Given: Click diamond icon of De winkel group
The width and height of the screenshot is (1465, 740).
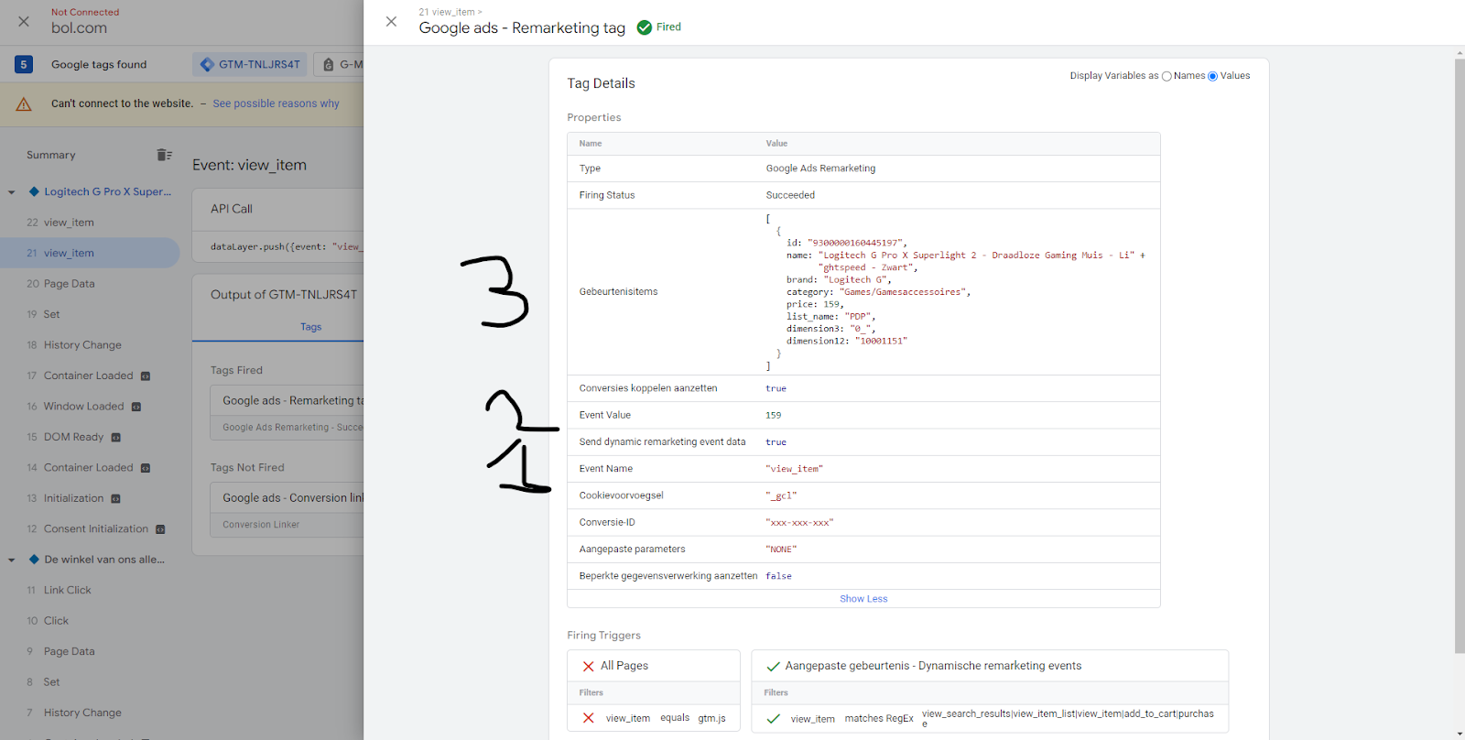Looking at the screenshot, I should click(34, 559).
